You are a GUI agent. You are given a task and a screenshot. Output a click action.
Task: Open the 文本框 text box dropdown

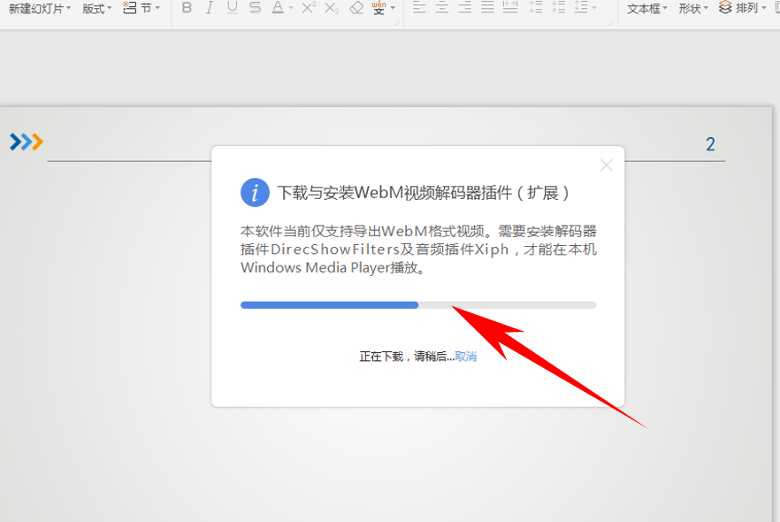(646, 9)
